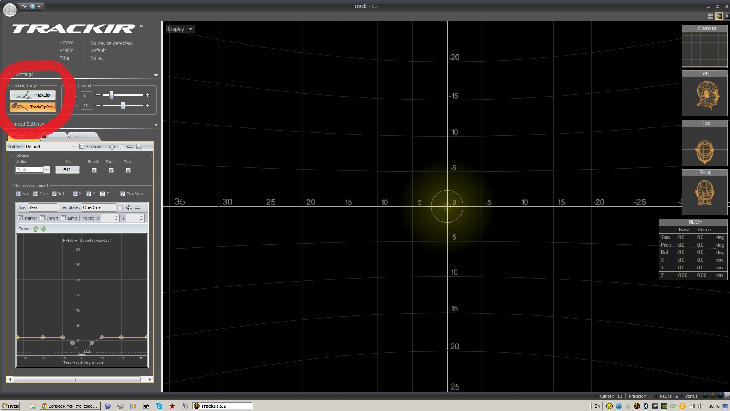Click the horizontal scrollbar under the curve panel
730x411 pixels.
(76, 379)
